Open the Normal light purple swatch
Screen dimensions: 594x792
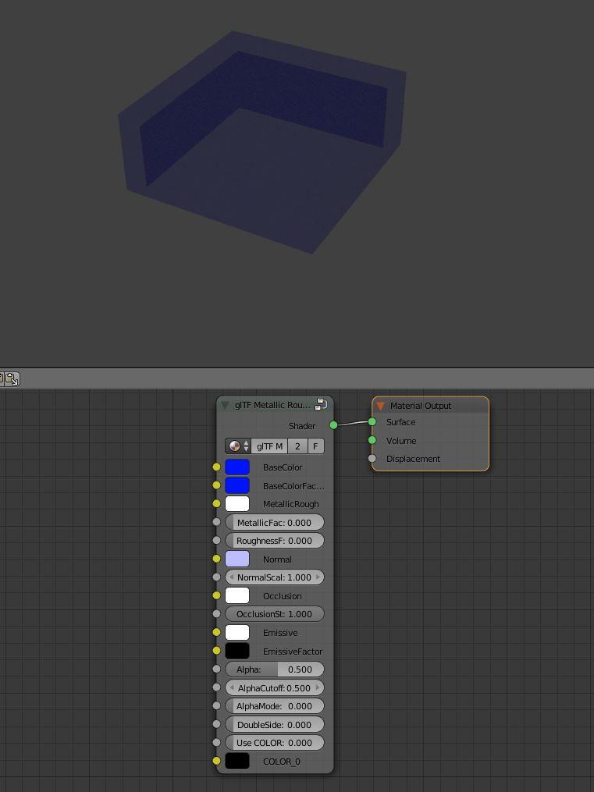237,559
